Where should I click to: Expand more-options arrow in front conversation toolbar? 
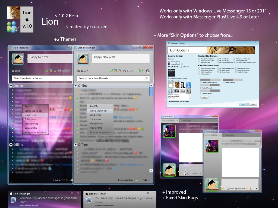(x=256, y=188)
